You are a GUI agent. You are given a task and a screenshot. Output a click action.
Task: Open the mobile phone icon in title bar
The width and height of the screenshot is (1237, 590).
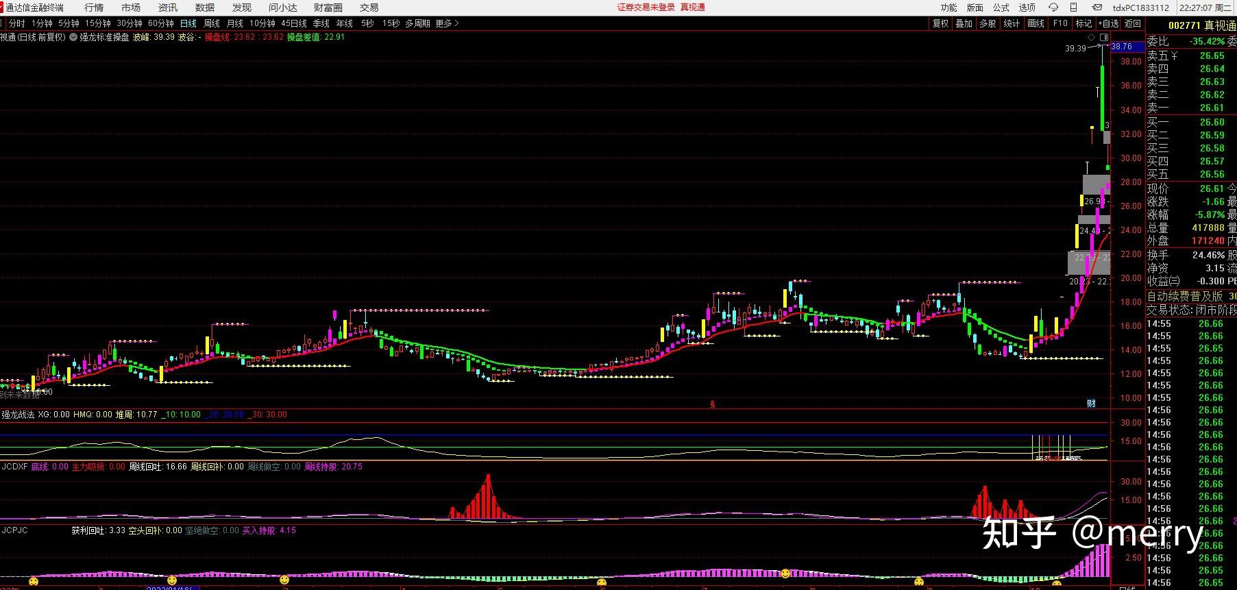[x=1073, y=8]
